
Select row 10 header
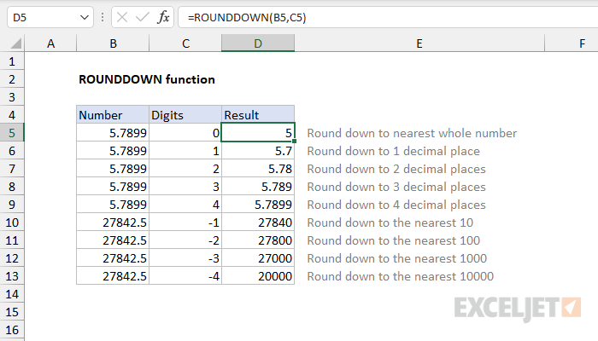(x=12, y=223)
